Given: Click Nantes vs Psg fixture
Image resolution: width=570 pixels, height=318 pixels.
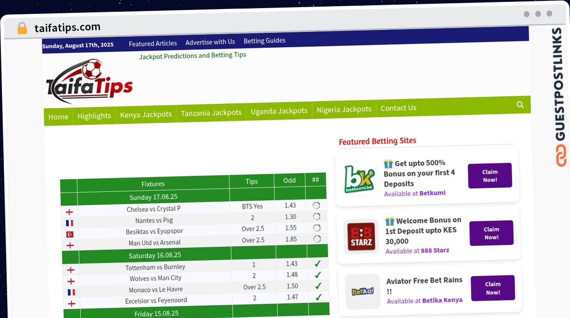Looking at the screenshot, I should point(154,220).
